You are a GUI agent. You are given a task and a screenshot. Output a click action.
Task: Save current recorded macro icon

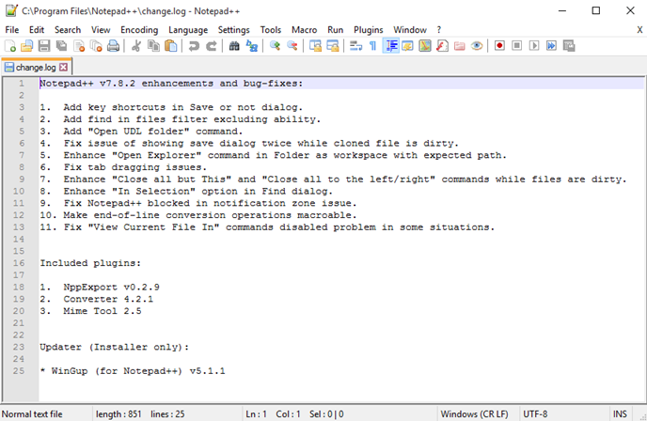(569, 46)
